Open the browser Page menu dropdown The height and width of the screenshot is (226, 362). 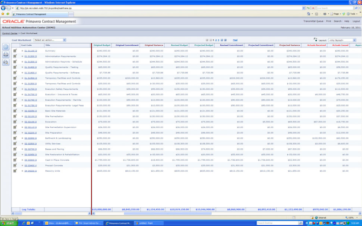(x=336, y=14)
